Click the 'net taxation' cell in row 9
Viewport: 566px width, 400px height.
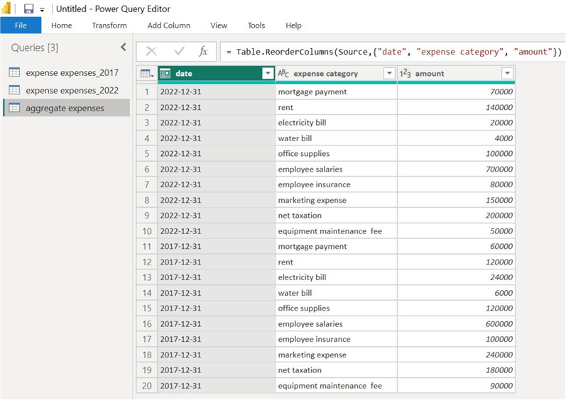pos(336,216)
